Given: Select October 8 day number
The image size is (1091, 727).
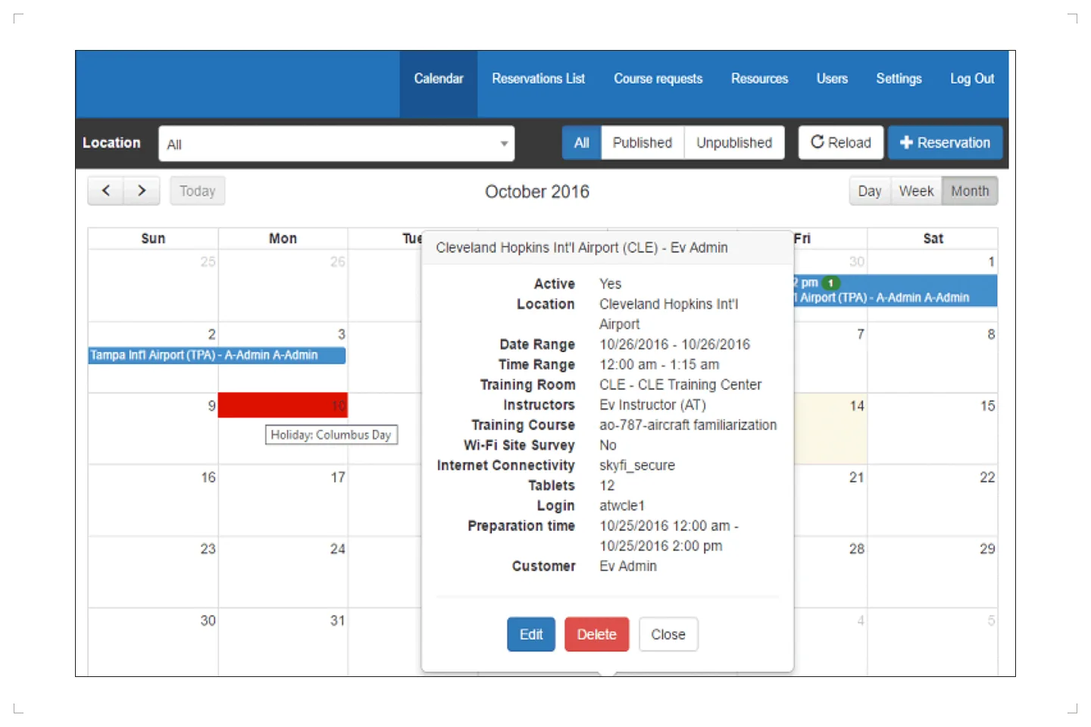Looking at the screenshot, I should 991,334.
